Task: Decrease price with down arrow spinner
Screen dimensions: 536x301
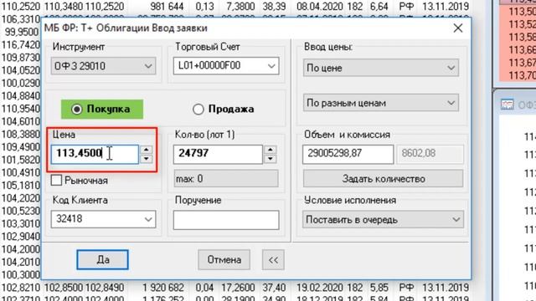Action: click(x=147, y=159)
